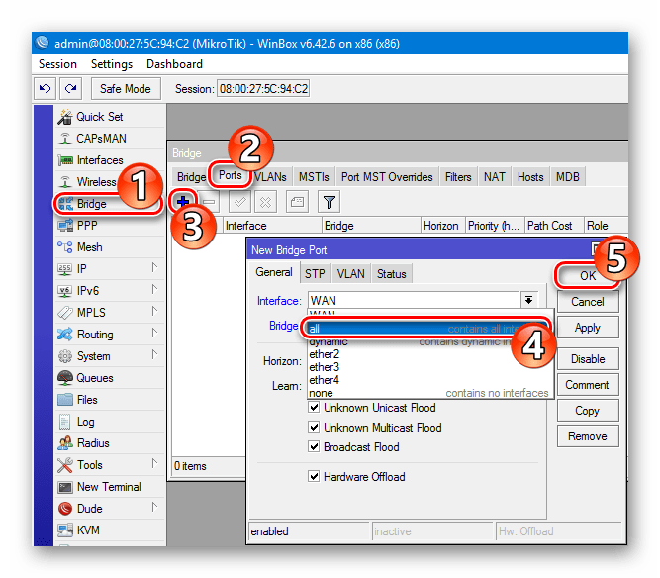Open the NAT tab
The image size is (660, 578).
point(494,177)
